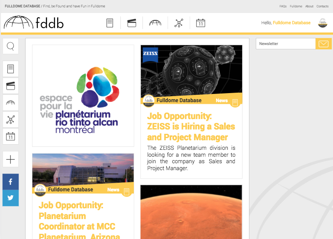This screenshot has width=333, height=239.
Task: Open Domes icon in top navigation
Action: click(x=155, y=23)
